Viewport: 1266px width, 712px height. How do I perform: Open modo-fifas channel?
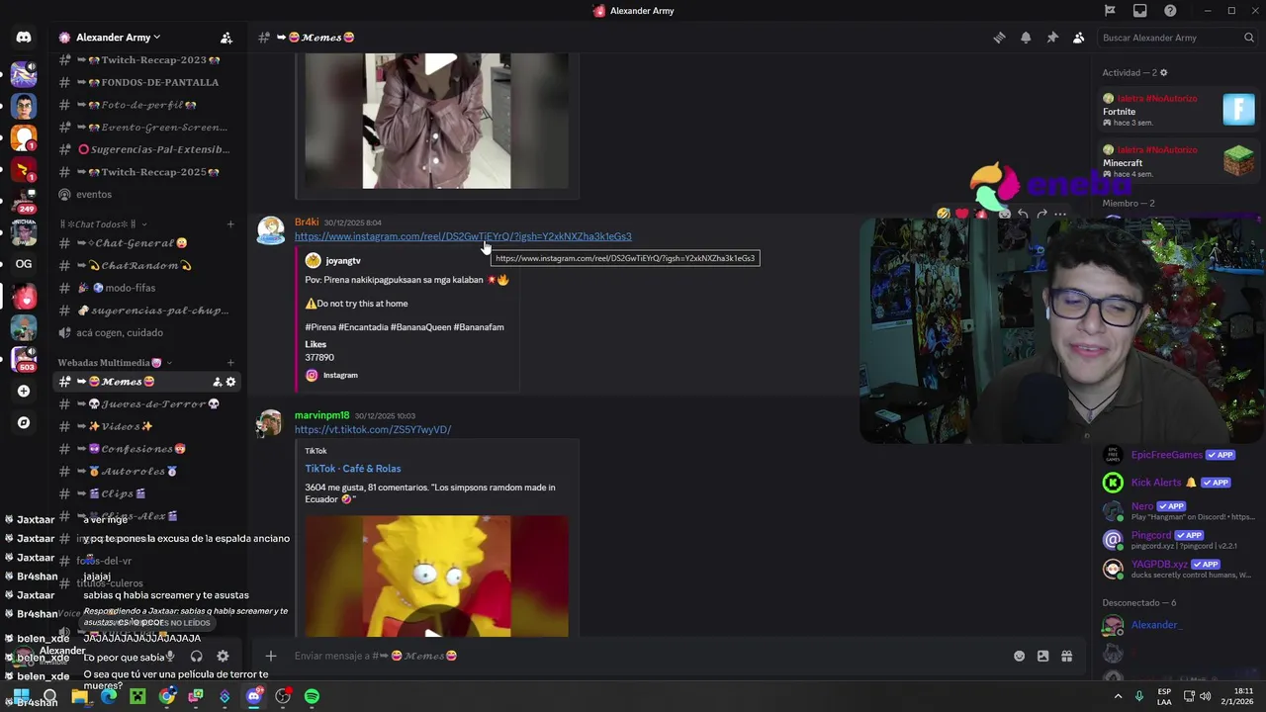coord(146,288)
